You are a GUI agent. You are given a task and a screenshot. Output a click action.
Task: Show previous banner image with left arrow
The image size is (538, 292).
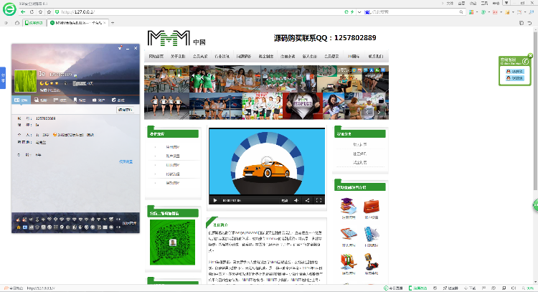(367, 112)
